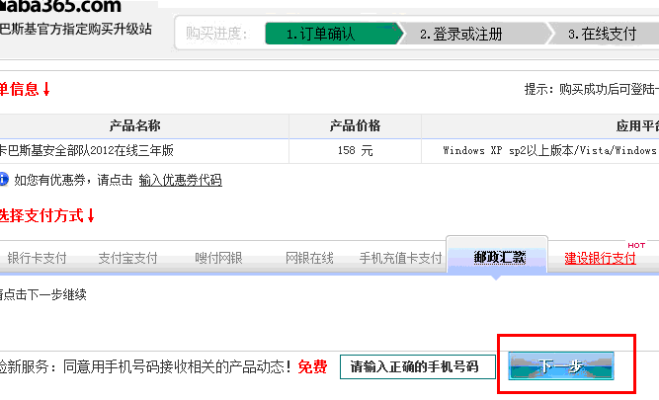The image size is (659, 400).
Task: Click the 购买进度 label
Action: coord(216,34)
